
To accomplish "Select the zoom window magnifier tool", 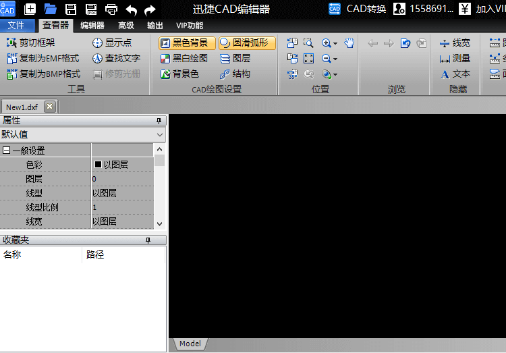I will 308,43.
